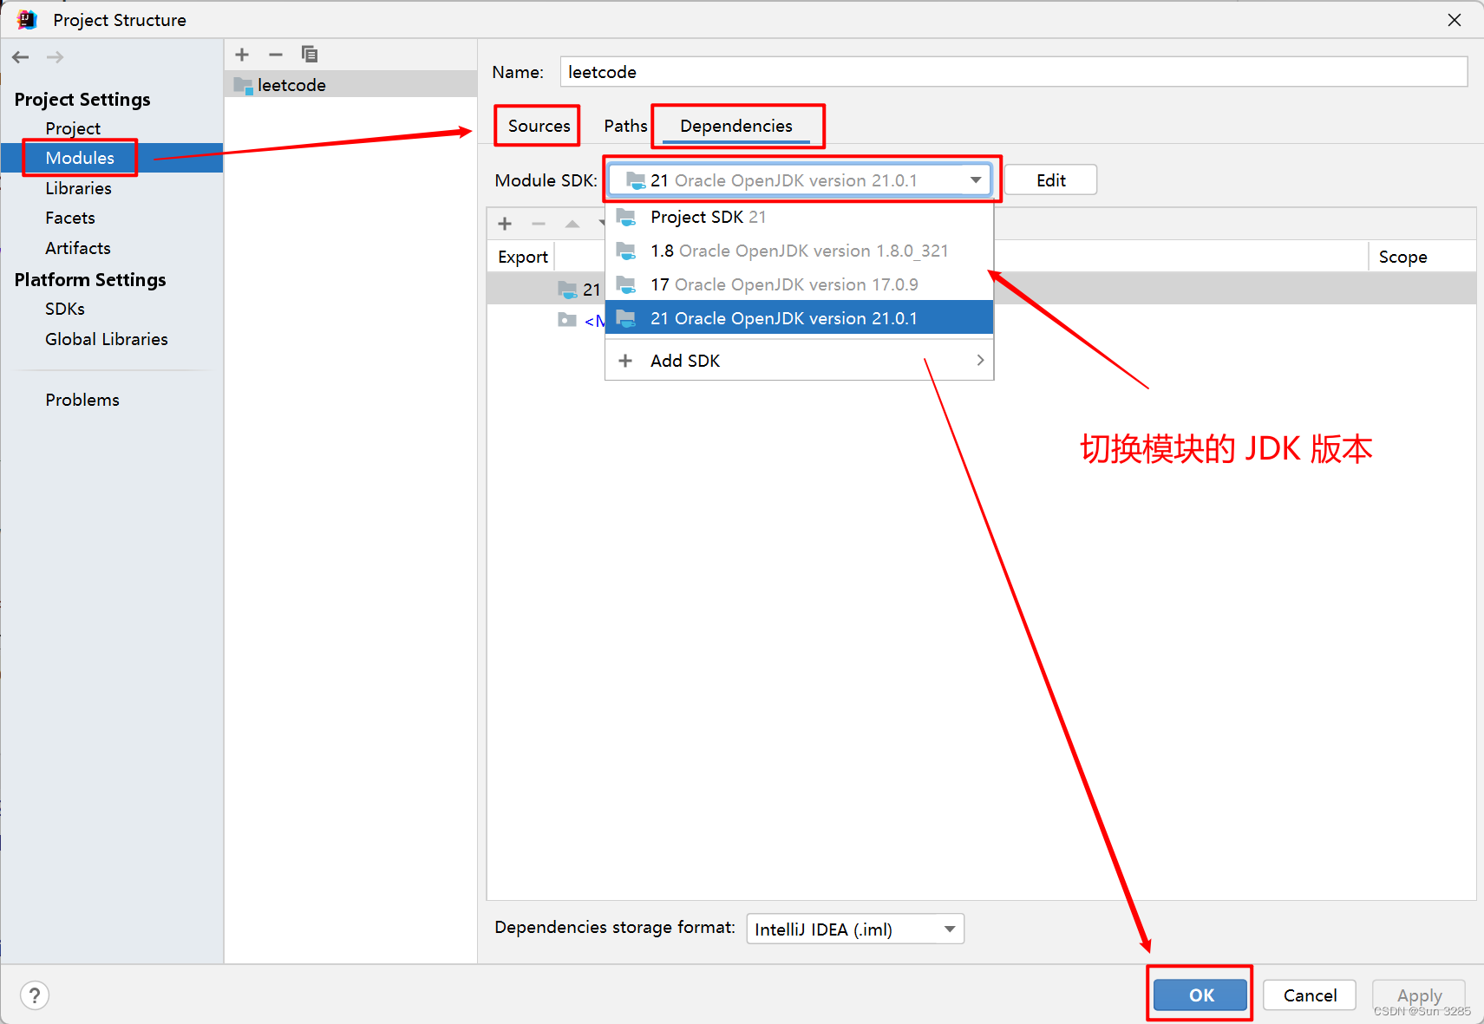Select the leetcode module in the list
Image resolution: width=1484 pixels, height=1024 pixels.
coord(350,85)
